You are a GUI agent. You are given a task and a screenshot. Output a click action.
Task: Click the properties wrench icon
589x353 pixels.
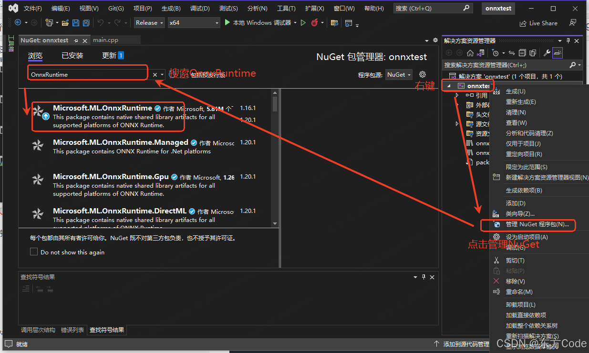point(547,53)
